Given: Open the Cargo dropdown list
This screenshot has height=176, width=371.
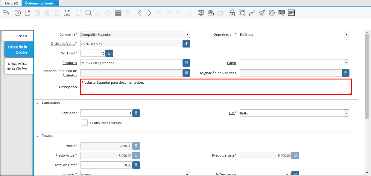Looking at the screenshot, I should [x=346, y=63].
